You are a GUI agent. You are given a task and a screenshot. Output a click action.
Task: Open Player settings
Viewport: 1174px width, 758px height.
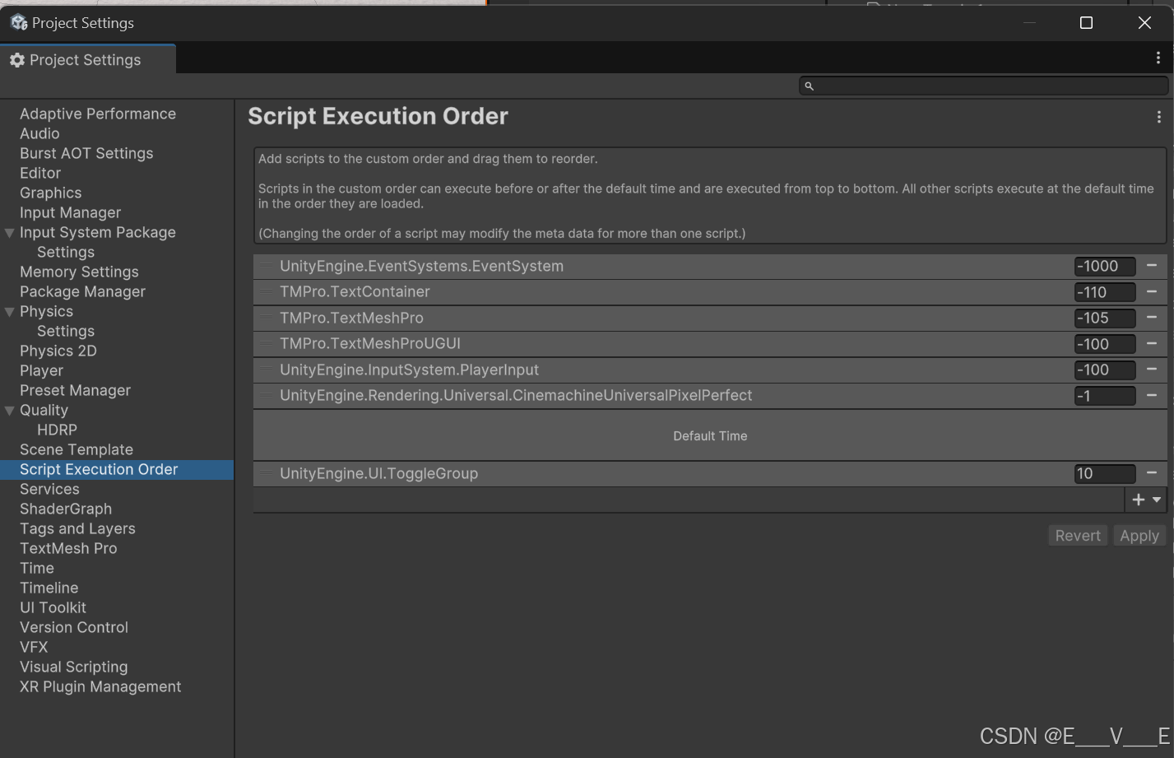(41, 370)
